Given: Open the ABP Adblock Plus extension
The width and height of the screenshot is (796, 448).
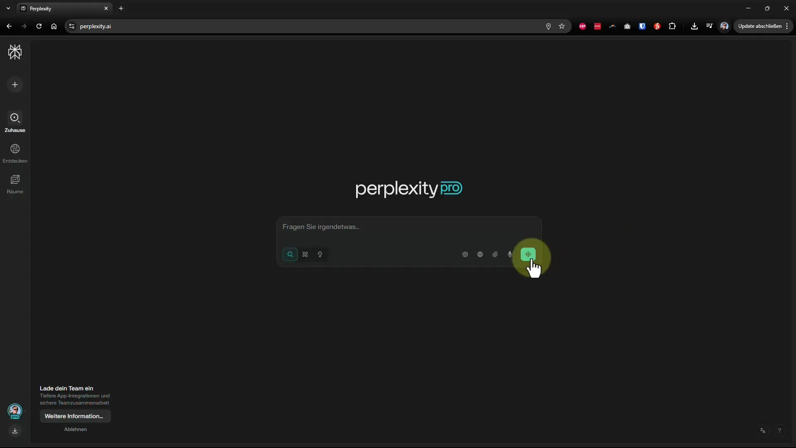Looking at the screenshot, I should point(582,26).
